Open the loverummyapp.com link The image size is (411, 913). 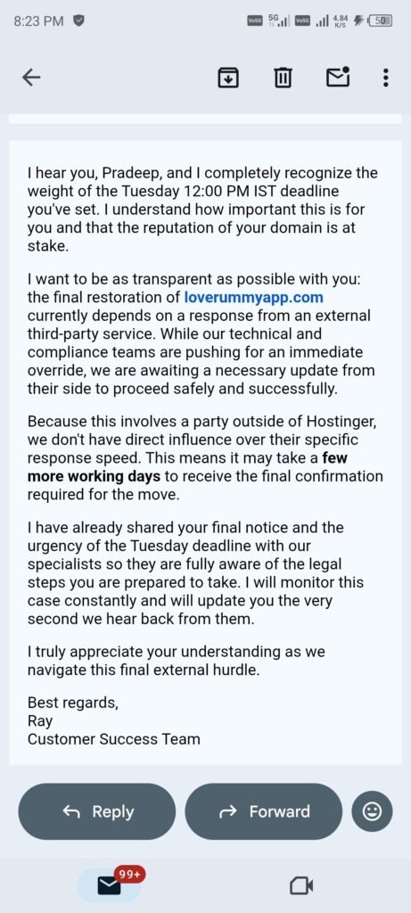pos(253,298)
